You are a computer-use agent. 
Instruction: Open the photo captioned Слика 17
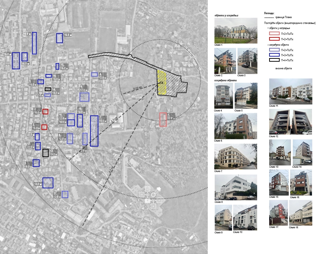[279, 213]
